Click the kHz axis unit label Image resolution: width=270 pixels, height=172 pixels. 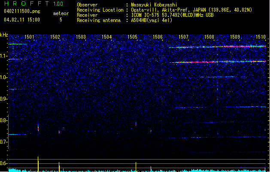(4, 35)
